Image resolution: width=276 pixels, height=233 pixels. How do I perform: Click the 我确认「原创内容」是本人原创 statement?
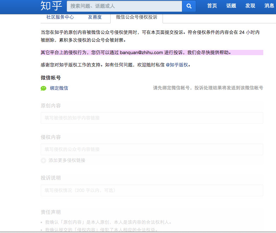point(108,222)
